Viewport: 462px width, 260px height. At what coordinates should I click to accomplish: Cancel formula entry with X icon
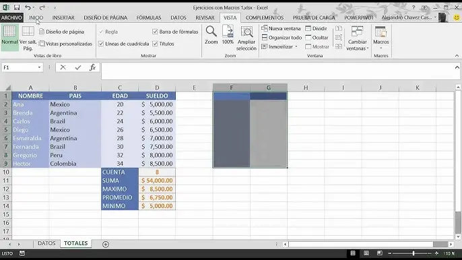pyautogui.click(x=63, y=67)
